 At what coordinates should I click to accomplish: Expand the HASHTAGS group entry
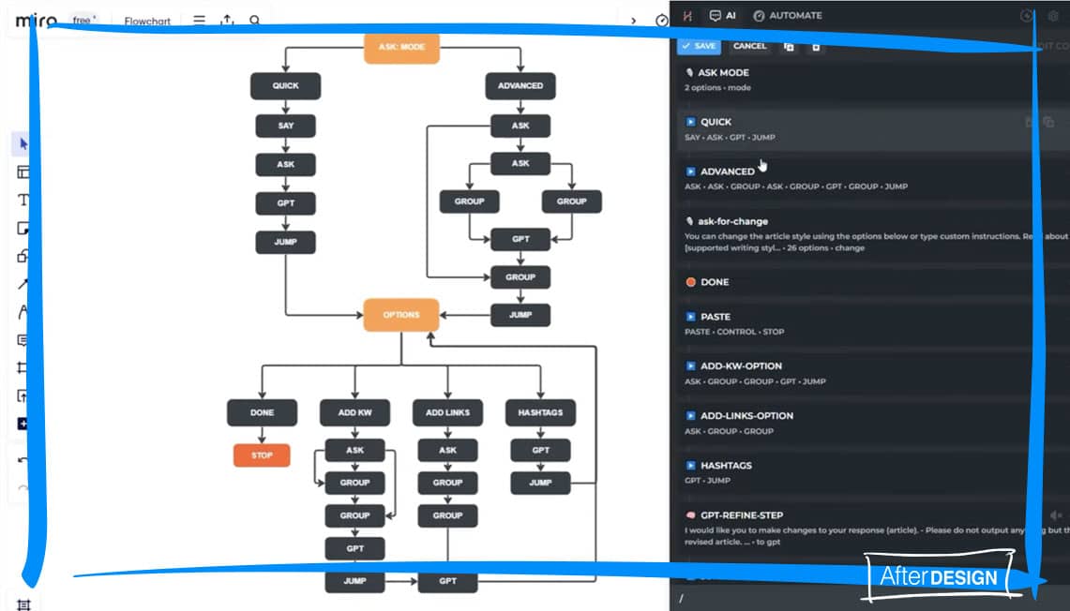click(691, 466)
